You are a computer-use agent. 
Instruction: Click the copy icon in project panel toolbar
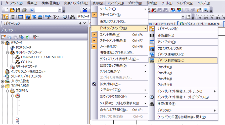pyautogui.click(x=9, y=37)
